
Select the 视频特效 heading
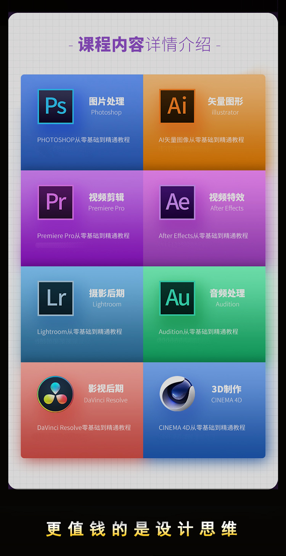click(x=227, y=197)
